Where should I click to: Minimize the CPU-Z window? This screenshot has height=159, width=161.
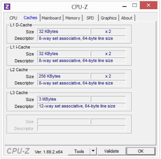[125, 5]
